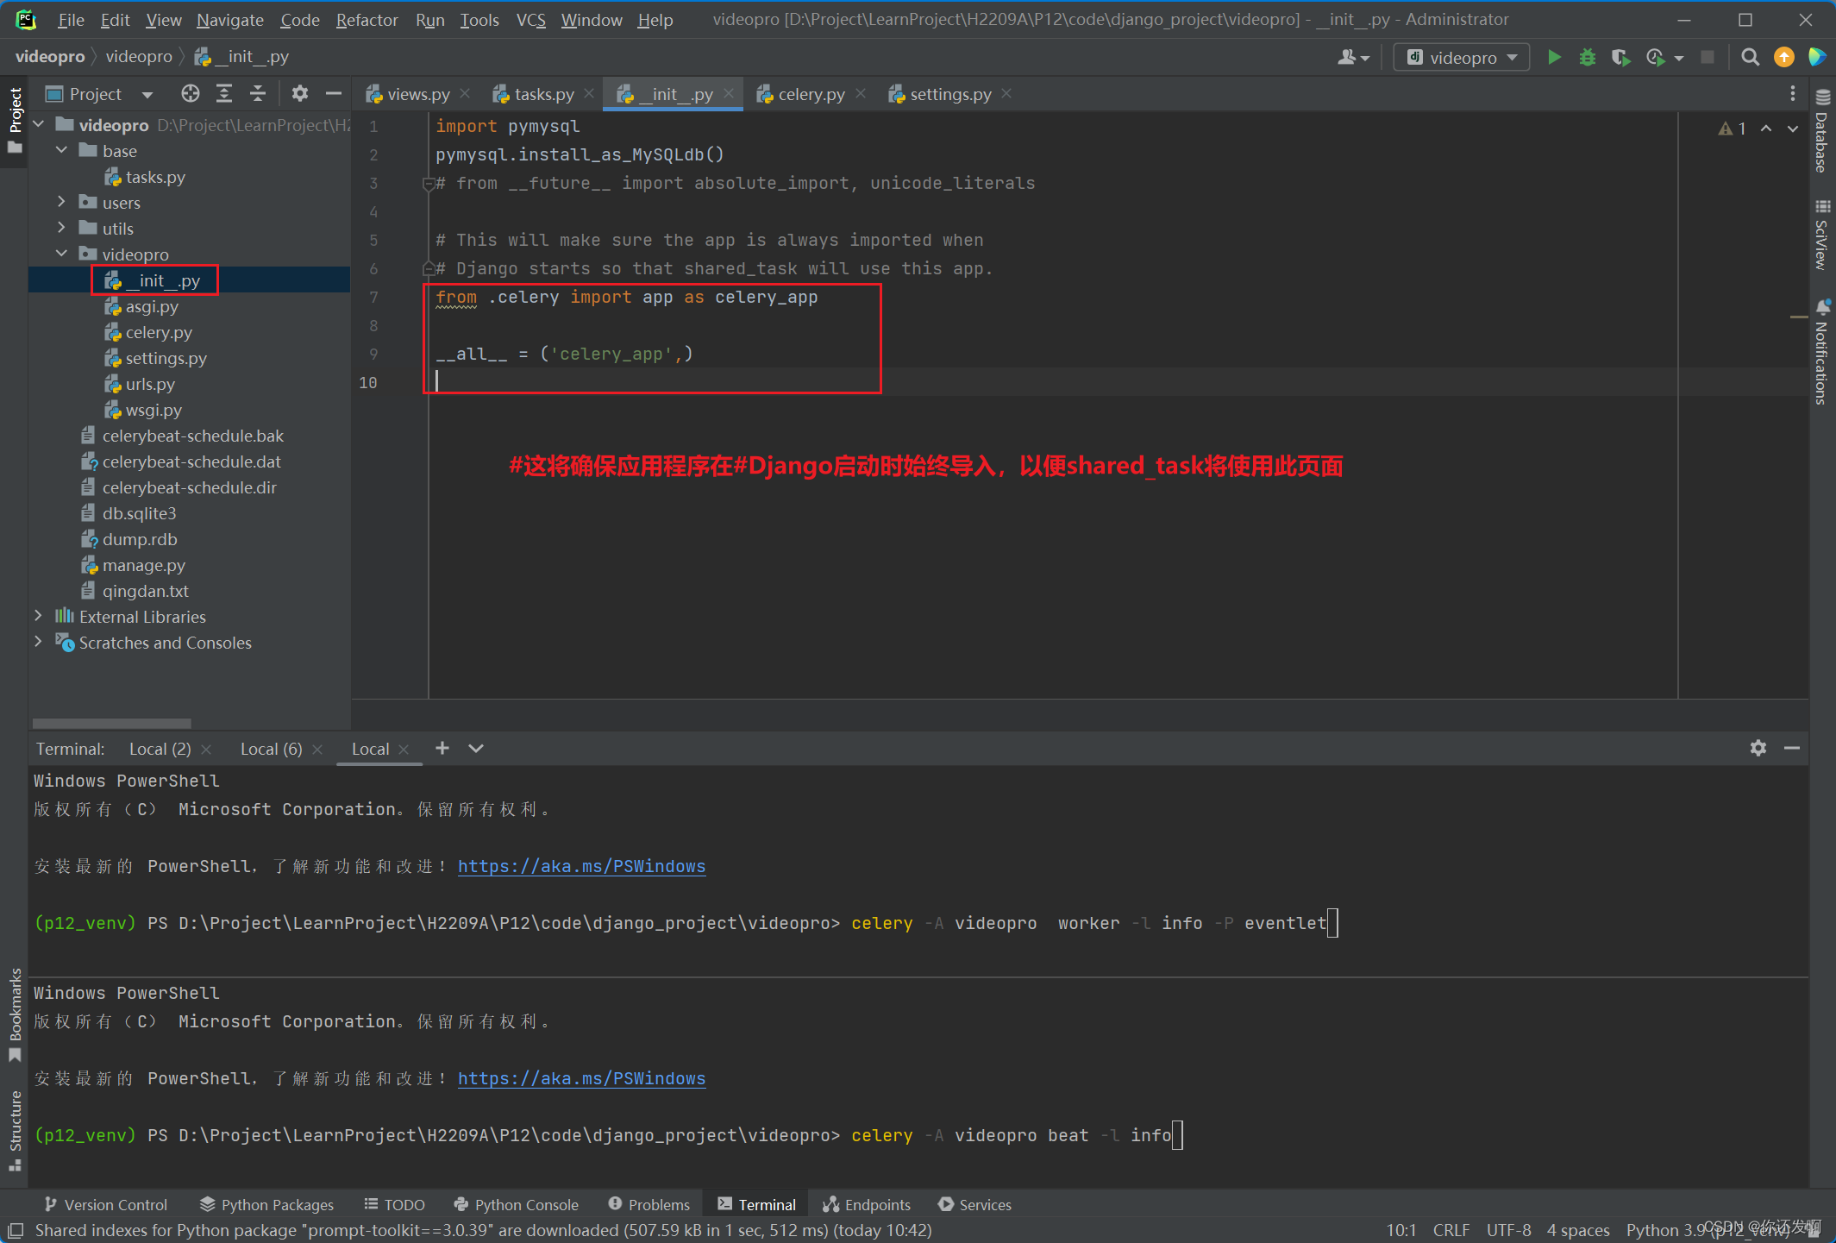Open Search Everywhere magnifier icon

tap(1750, 58)
